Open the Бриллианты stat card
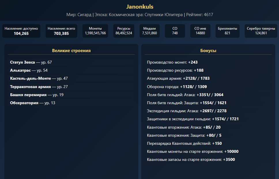Image resolution: width=279 pixels, height=179 pixels. coord(227,31)
